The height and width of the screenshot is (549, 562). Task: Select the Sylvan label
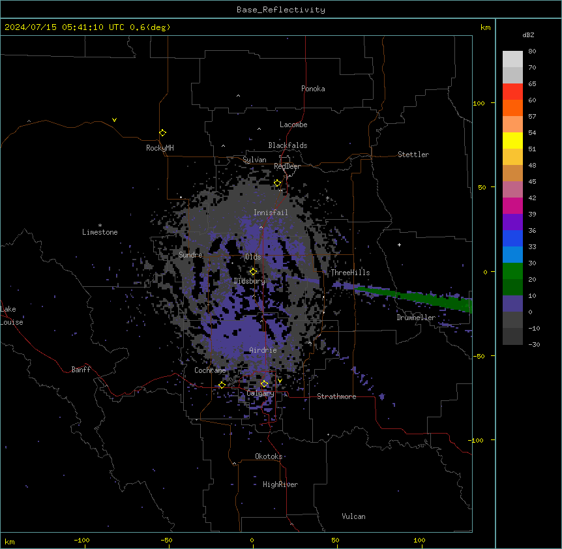(x=254, y=160)
